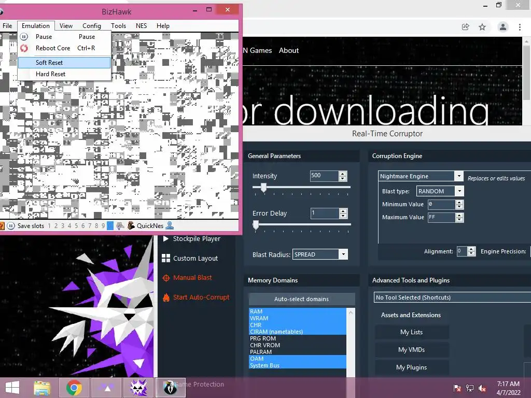Click the My Lists button
The height and width of the screenshot is (398, 531).
(x=411, y=332)
